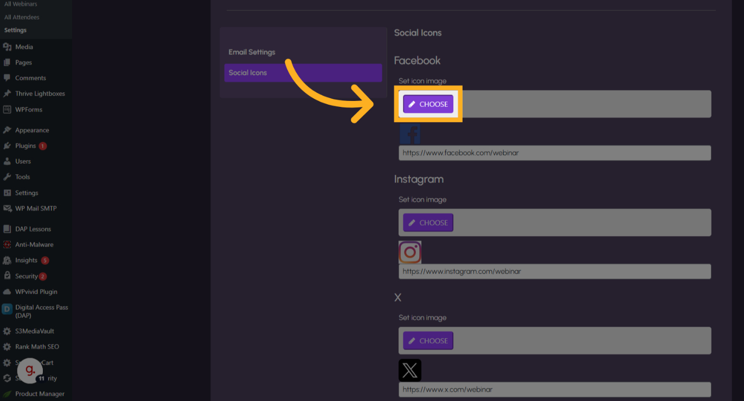Click the Instagram CHOOSE button
This screenshot has height=401, width=744.
coord(428,222)
